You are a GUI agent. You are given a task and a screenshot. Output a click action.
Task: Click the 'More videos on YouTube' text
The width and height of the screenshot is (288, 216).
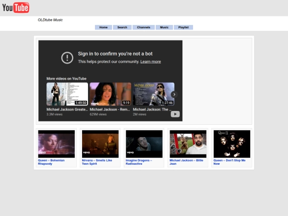tap(67, 78)
